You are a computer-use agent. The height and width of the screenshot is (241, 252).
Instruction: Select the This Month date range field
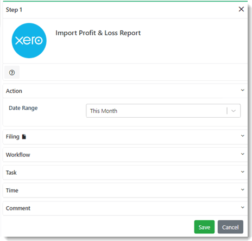[163, 111]
